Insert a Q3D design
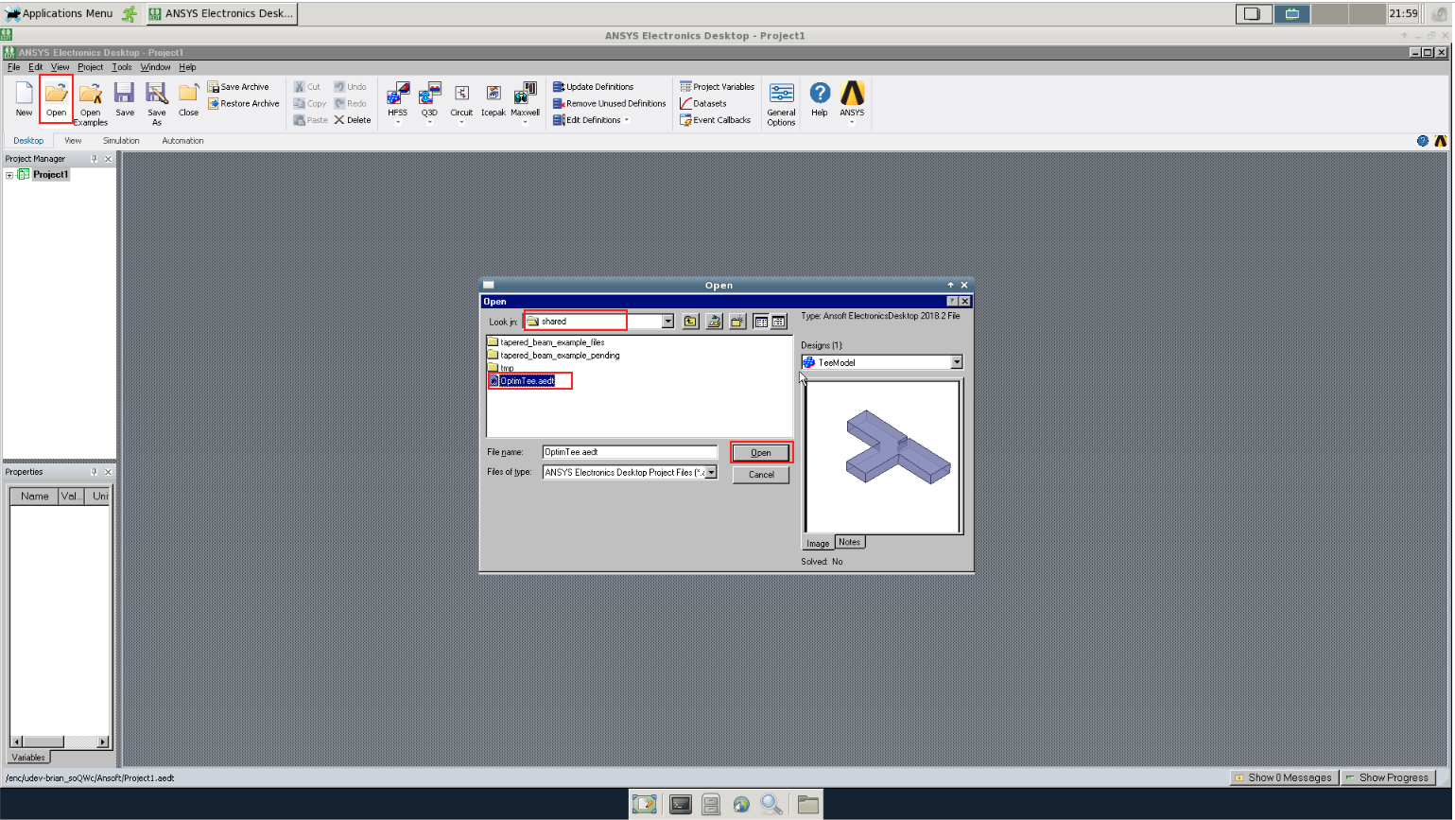1455x820 pixels. coord(429,103)
